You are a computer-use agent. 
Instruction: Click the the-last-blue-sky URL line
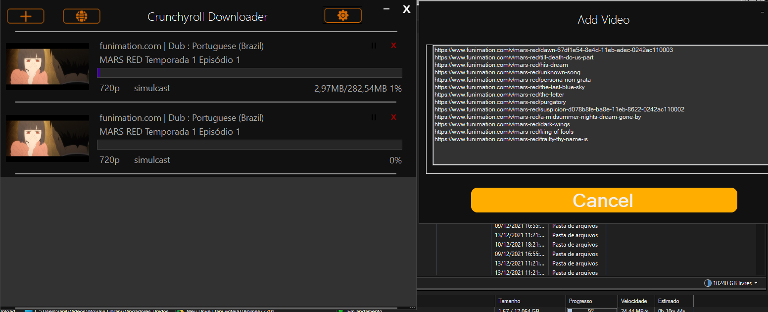tap(509, 87)
